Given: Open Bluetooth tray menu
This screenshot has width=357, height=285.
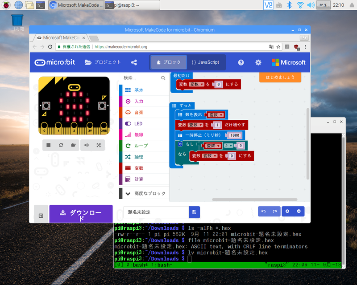Looking at the screenshot, I should pos(289,5).
